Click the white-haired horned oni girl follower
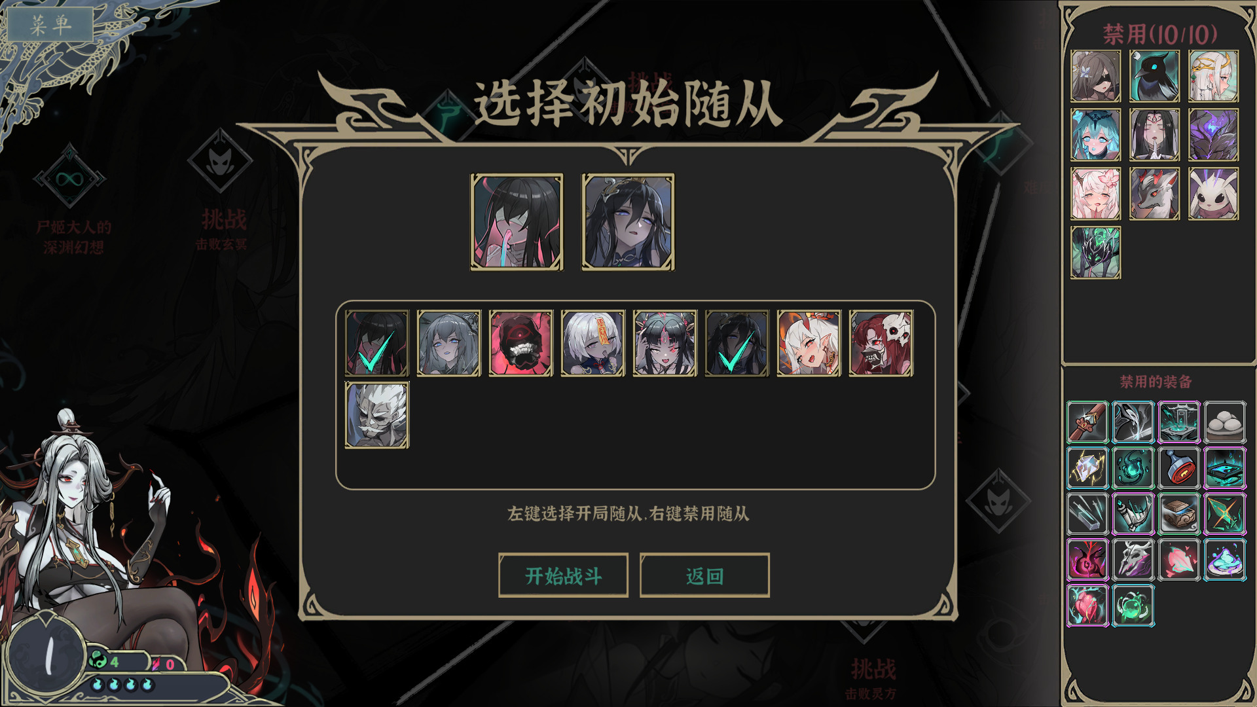The image size is (1257, 707). tap(809, 343)
